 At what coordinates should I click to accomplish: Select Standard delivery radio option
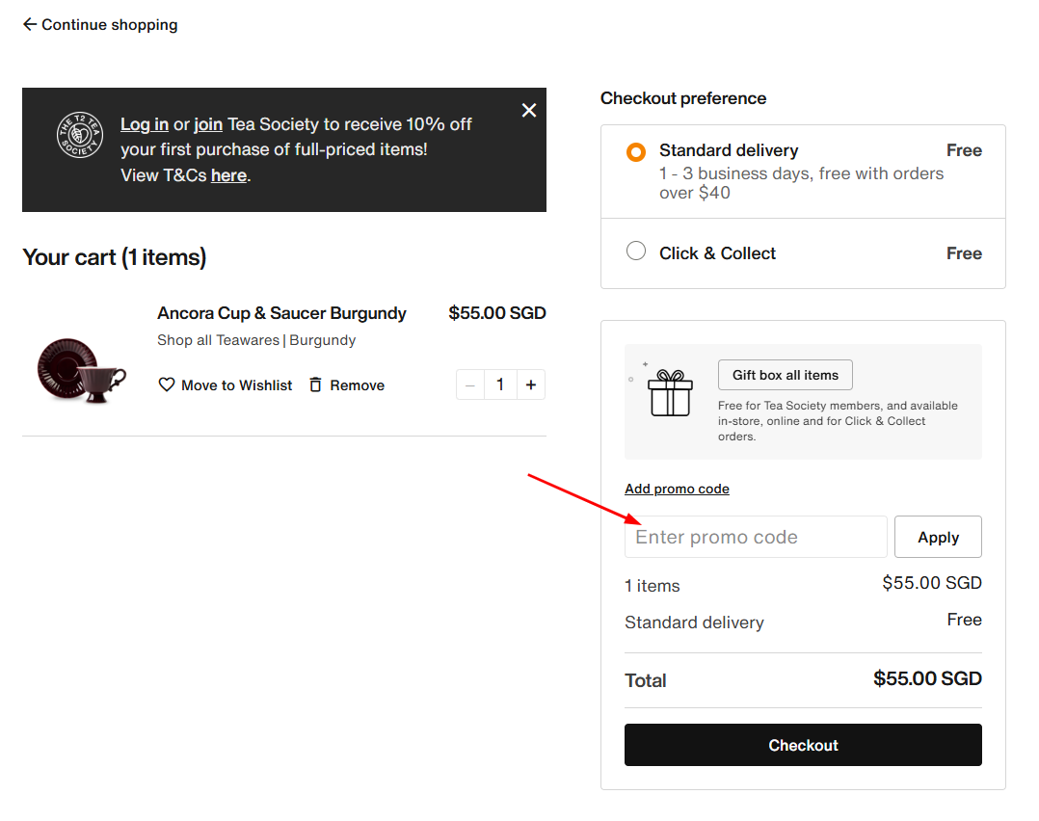636,152
